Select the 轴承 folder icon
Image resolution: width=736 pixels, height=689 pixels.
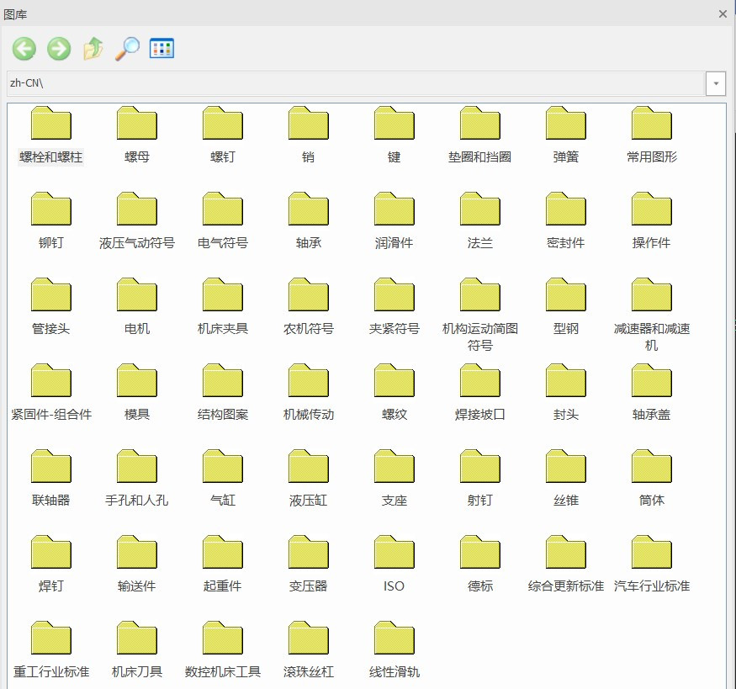click(309, 210)
